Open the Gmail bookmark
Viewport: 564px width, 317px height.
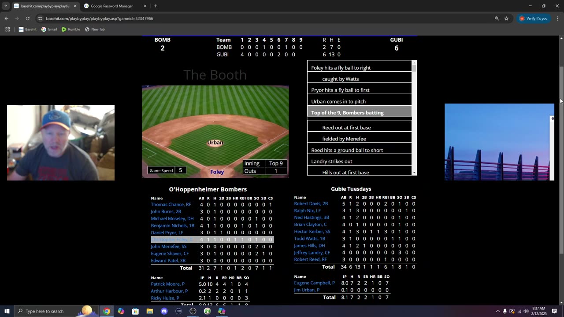pos(49,29)
